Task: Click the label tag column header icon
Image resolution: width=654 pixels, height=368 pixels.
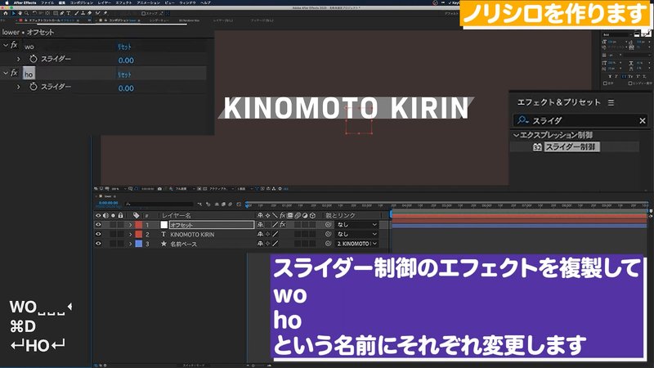Action: 136,215
